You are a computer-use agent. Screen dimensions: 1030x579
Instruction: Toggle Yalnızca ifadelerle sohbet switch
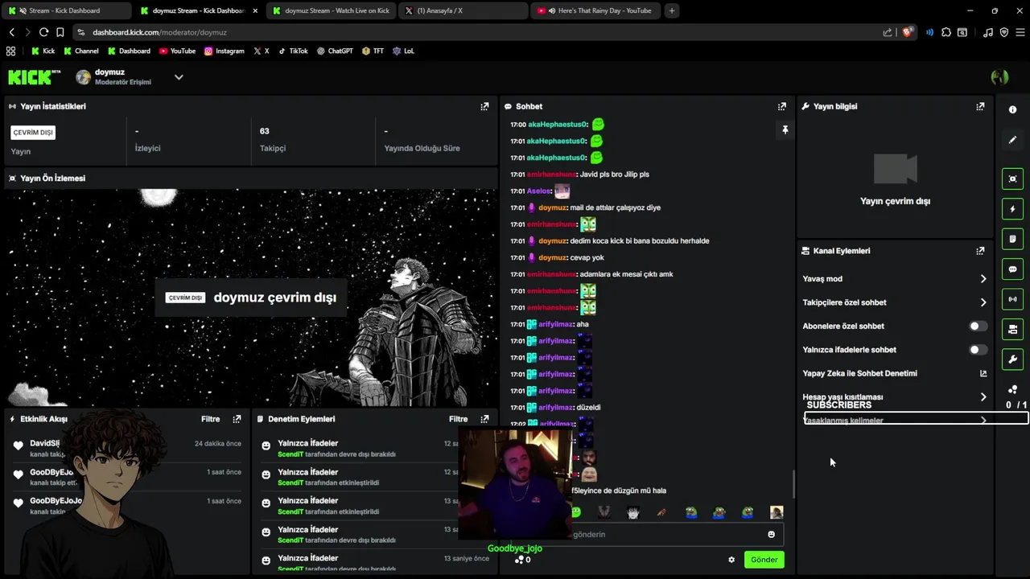point(978,350)
